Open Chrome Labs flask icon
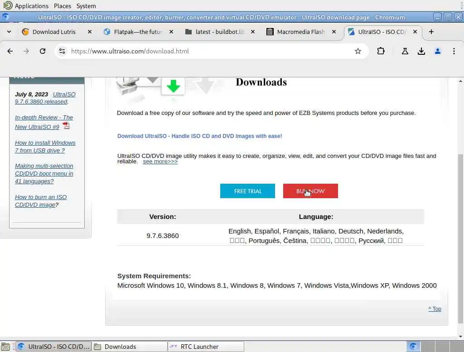This screenshot has height=352, width=464. click(405, 51)
